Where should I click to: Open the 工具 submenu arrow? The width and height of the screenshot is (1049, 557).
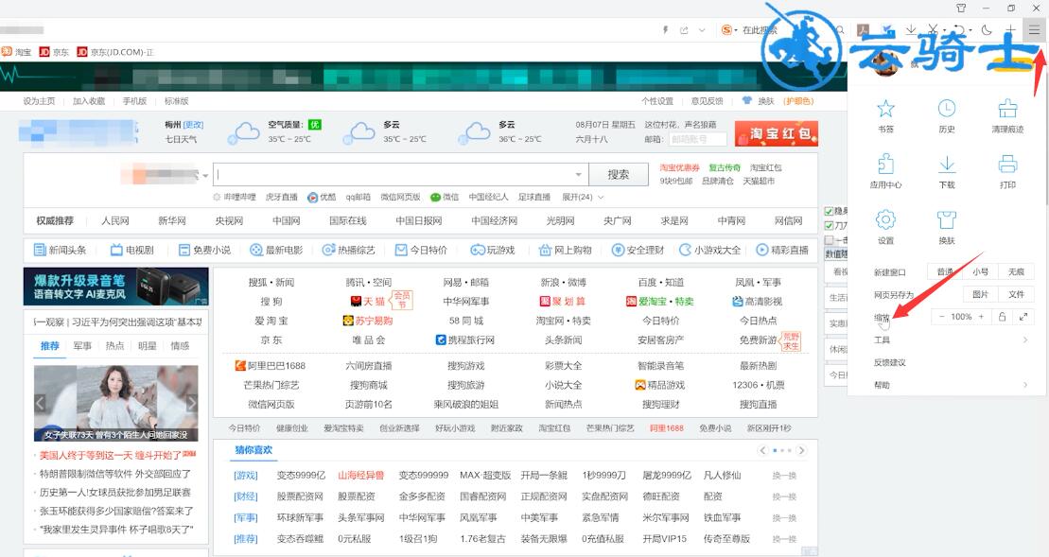click(1025, 339)
